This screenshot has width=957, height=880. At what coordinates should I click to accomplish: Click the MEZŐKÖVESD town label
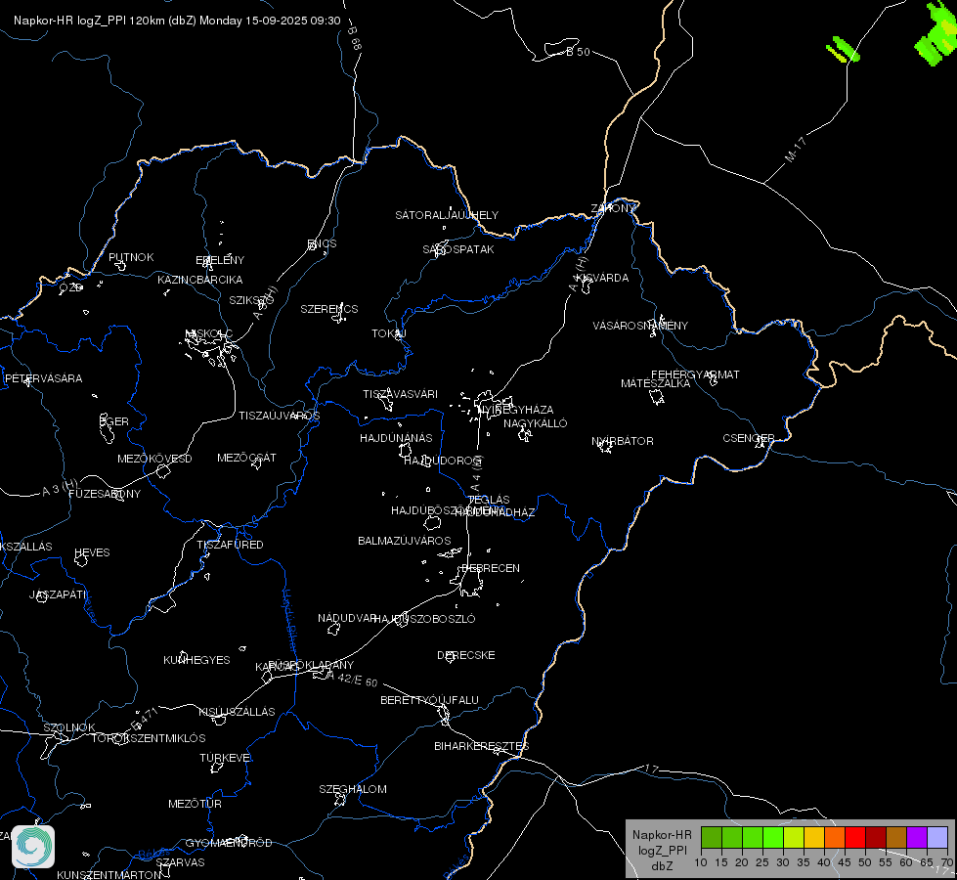pos(154,459)
